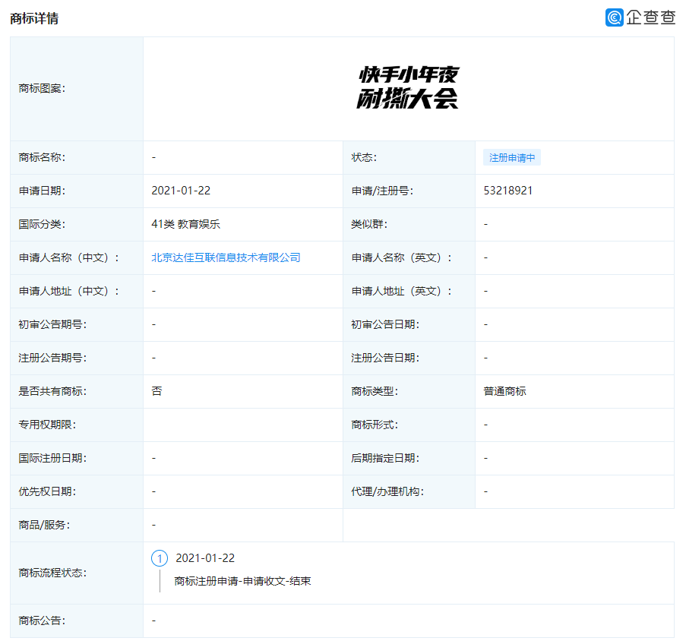
Task: Click the process date 2021-01-22 beside step 1
Action: [x=205, y=558]
